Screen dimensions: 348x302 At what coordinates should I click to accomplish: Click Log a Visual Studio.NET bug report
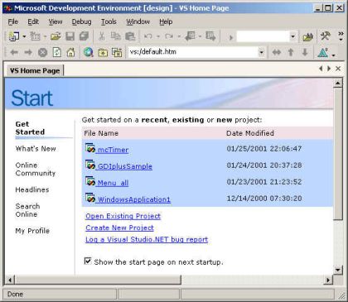pos(147,239)
